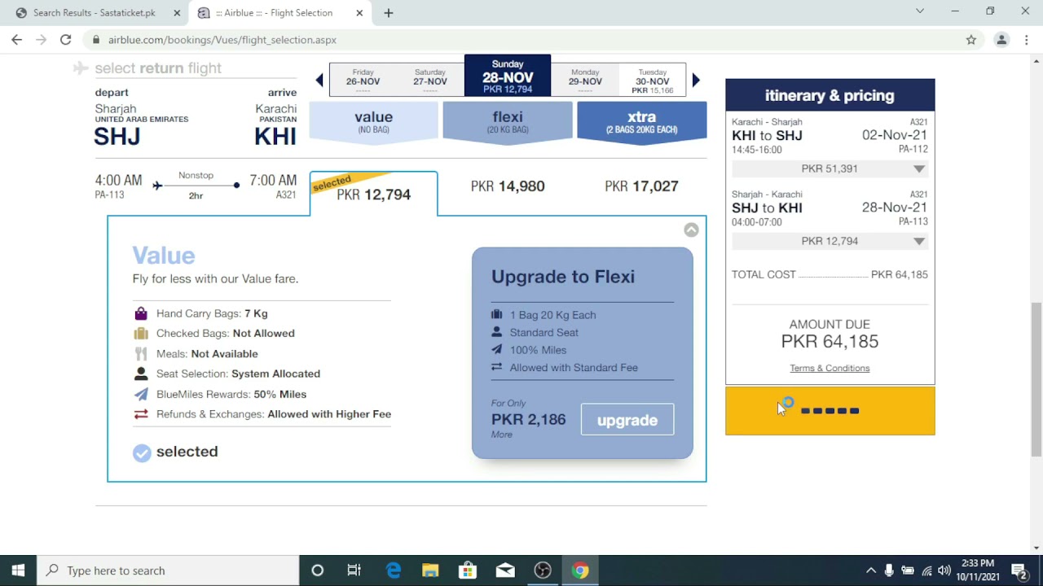Open volume control in system tray
This screenshot has height=586, width=1043.
click(x=944, y=571)
